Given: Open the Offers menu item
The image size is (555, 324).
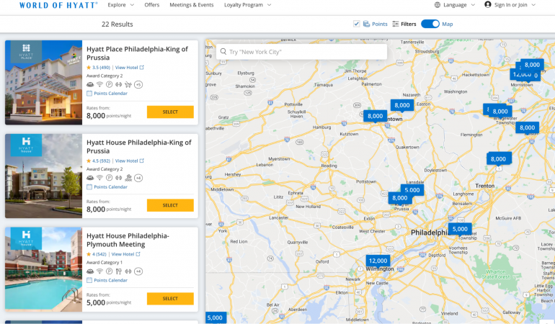Looking at the screenshot, I should click(x=151, y=5).
